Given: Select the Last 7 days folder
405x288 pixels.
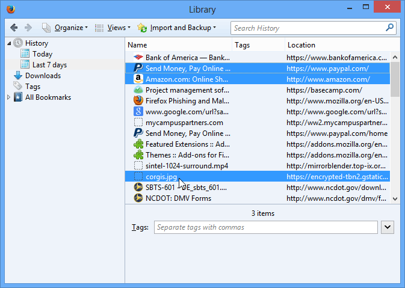Looking at the screenshot, I should pyautogui.click(x=49, y=65).
